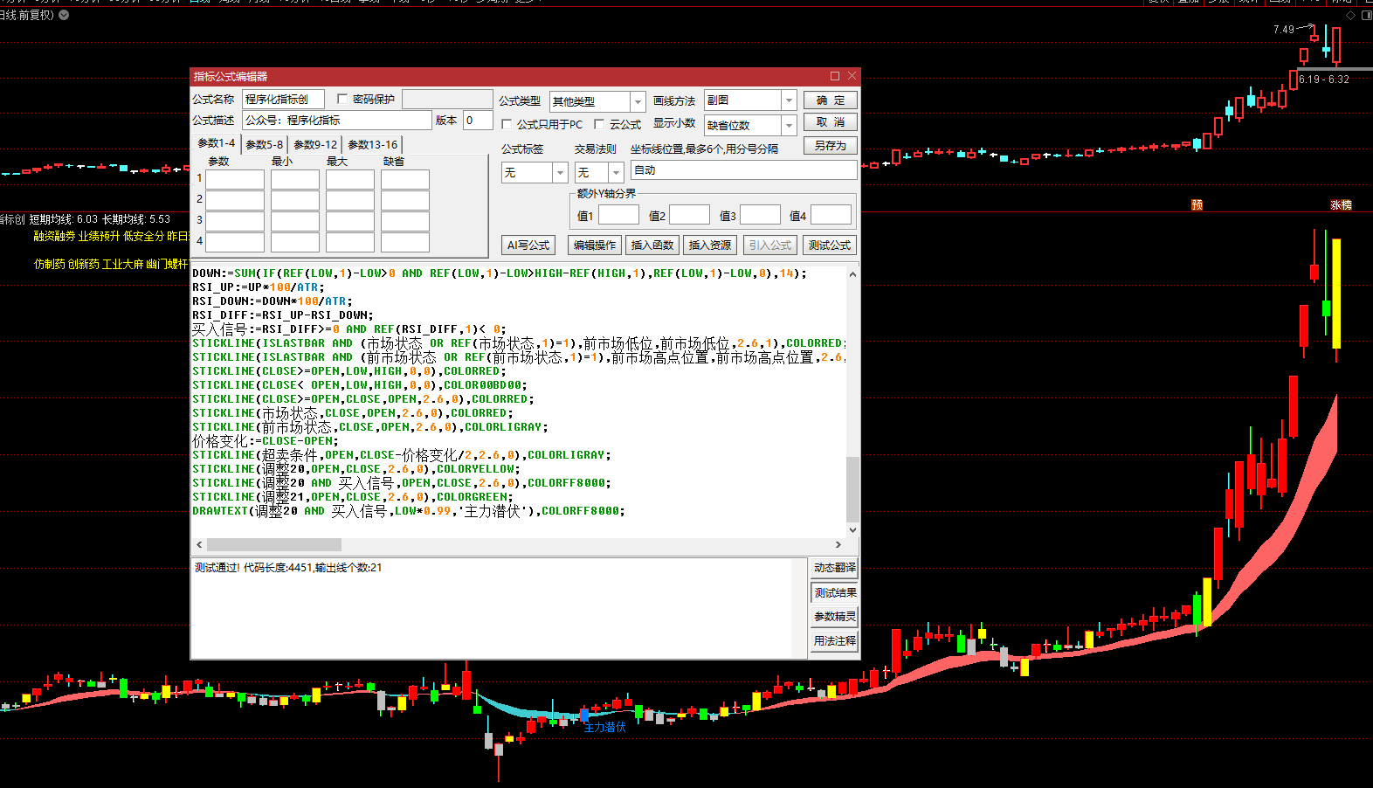The height and width of the screenshot is (788, 1373).
Task: Click into the 公式名称 text field
Action: pyautogui.click(x=283, y=100)
